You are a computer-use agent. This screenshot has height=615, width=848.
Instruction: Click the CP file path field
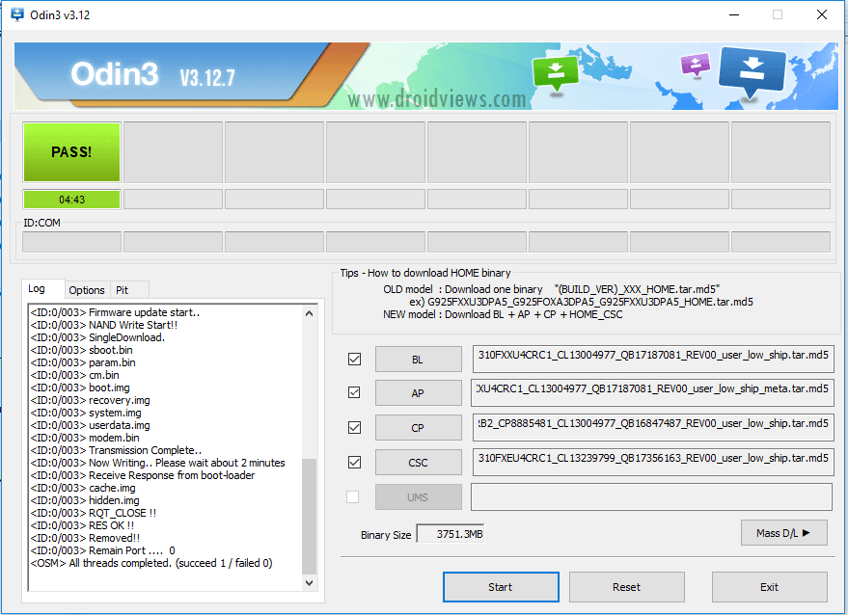pos(653,427)
